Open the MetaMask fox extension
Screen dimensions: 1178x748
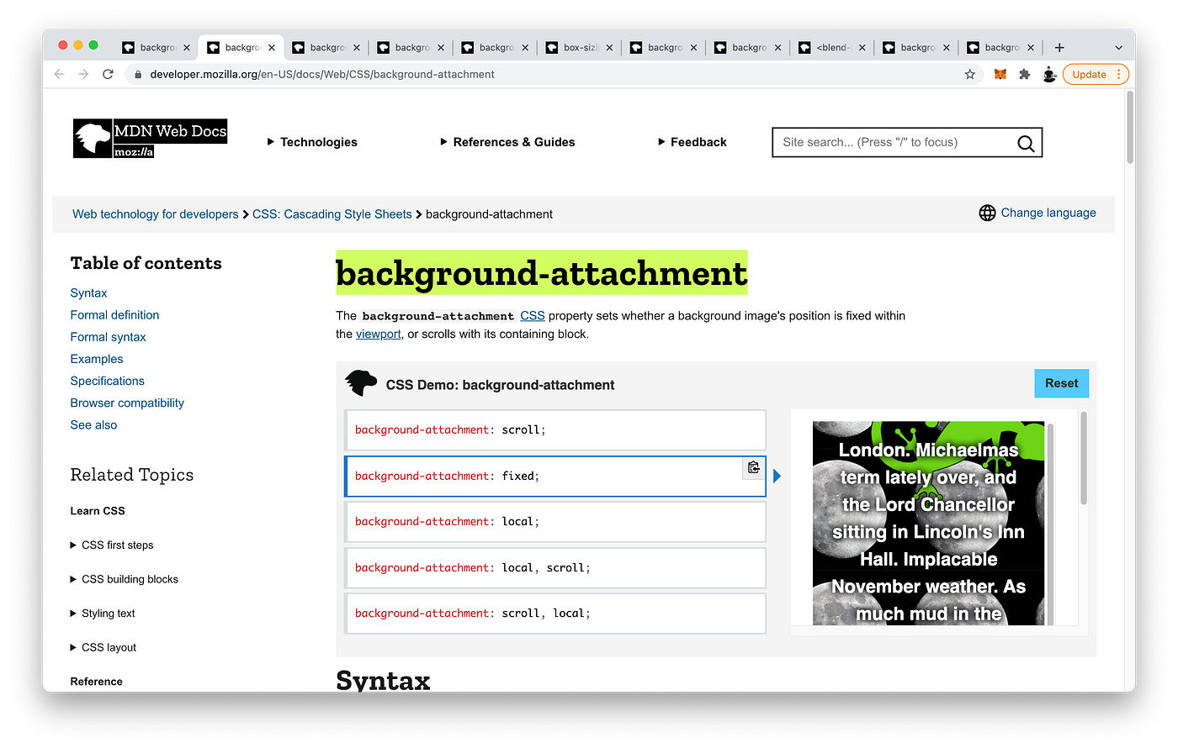1000,74
